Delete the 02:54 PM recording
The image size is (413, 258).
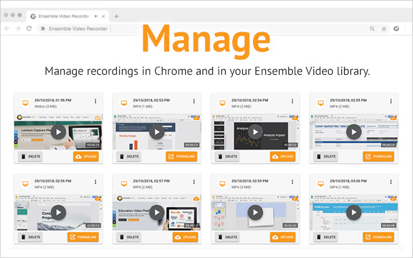tap(227, 157)
